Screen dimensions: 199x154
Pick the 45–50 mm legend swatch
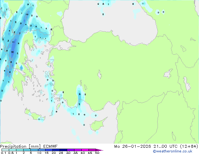(x=92, y=150)
